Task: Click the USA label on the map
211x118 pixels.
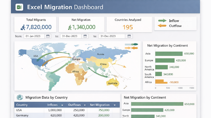Action: coord(36,56)
